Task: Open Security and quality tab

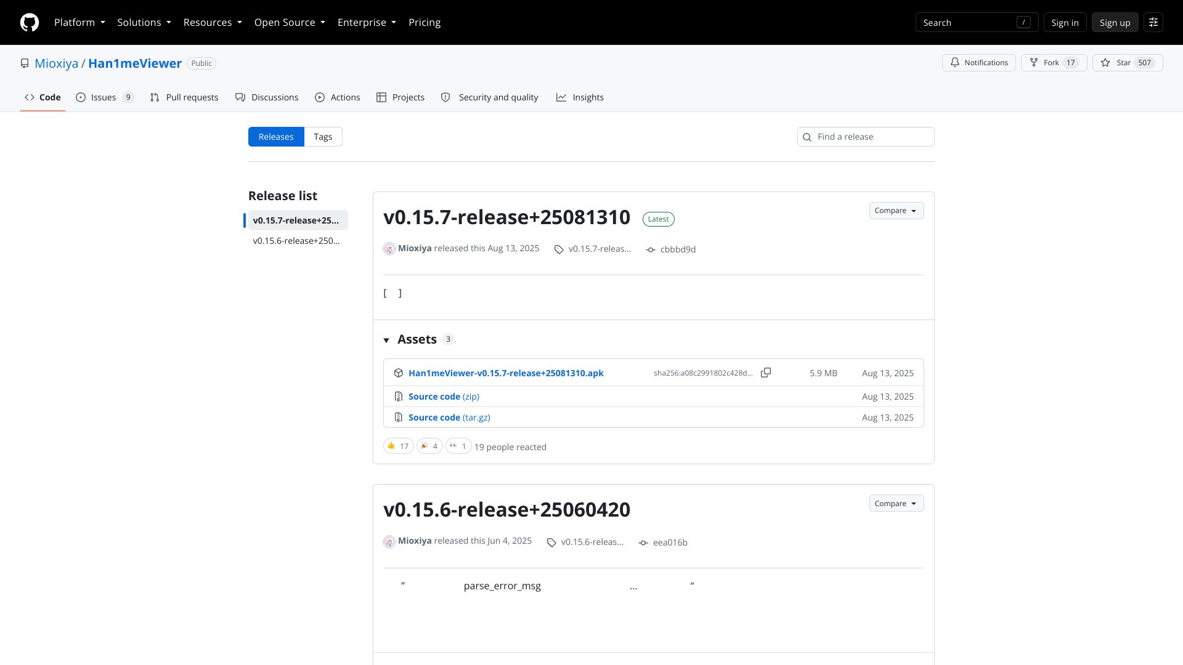Action: (x=490, y=97)
